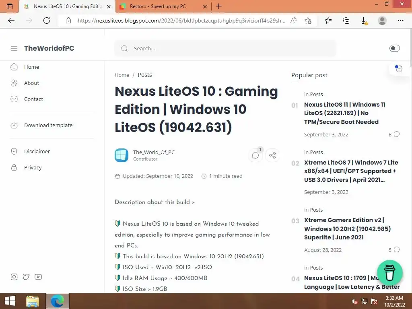This screenshot has width=412, height=309.
Task: Click the Posts breadcrumb link
Action: [x=145, y=75]
